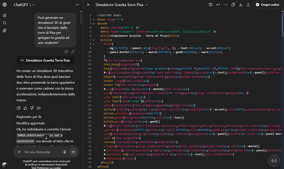Screen dimensions: 284x169
Task: Copy the canvas code to clipboard
Action: click(x=233, y=5)
